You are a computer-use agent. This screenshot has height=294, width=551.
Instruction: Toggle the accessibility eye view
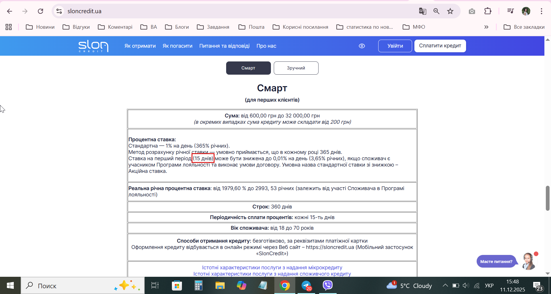[362, 46]
